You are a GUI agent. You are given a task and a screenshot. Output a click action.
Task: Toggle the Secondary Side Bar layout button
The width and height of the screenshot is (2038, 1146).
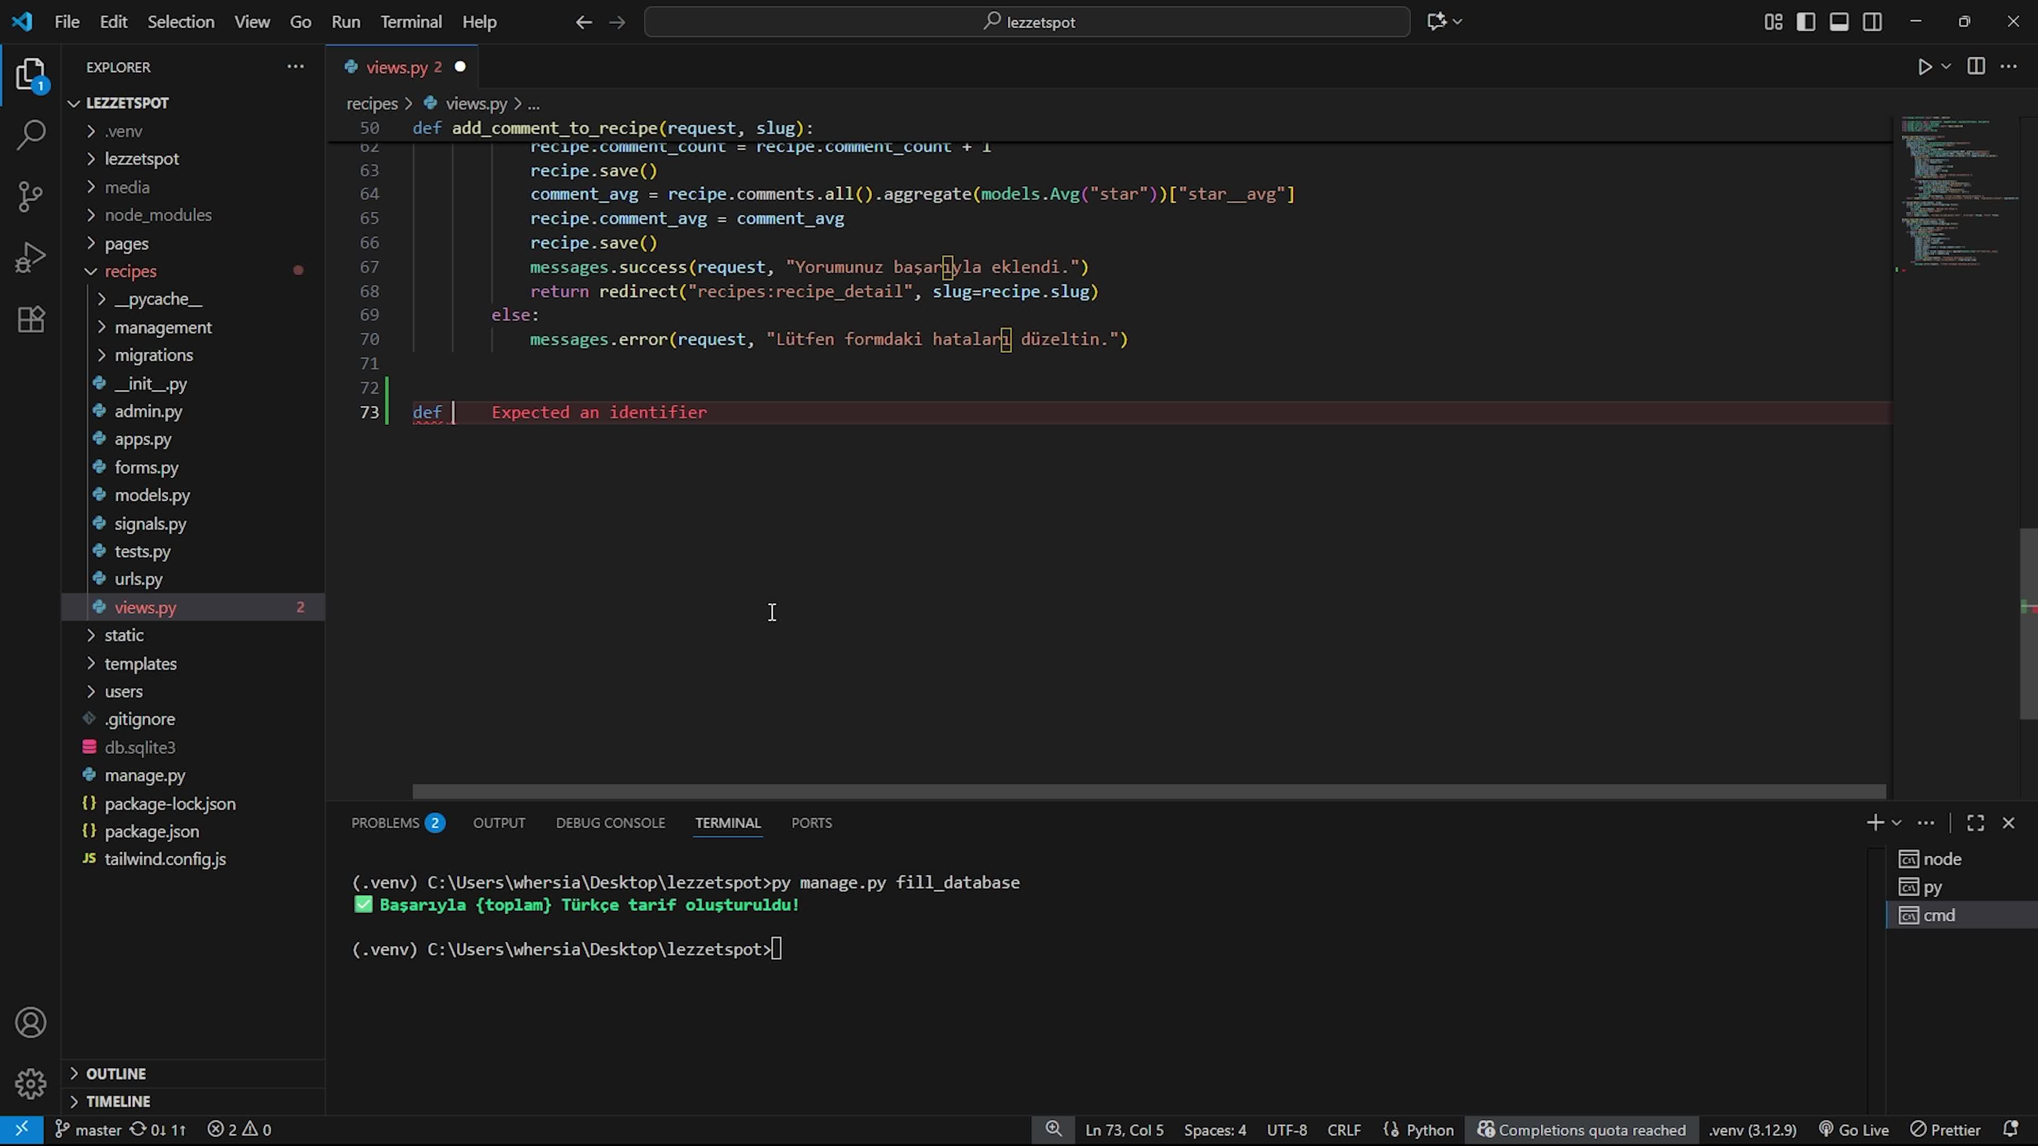coord(1872,22)
